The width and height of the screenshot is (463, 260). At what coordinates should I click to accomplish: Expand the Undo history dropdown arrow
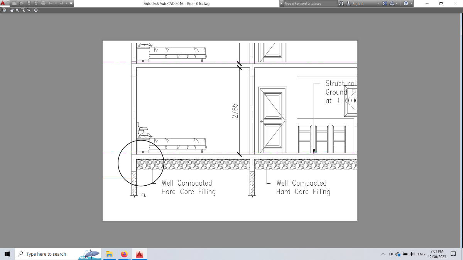click(x=56, y=3)
